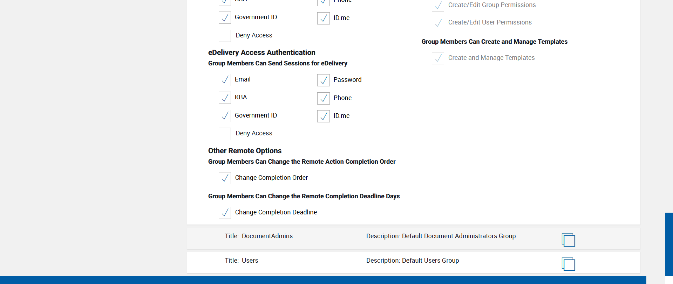
Task: Toggle Government ID above the eDelivery heading
Action: [225, 17]
